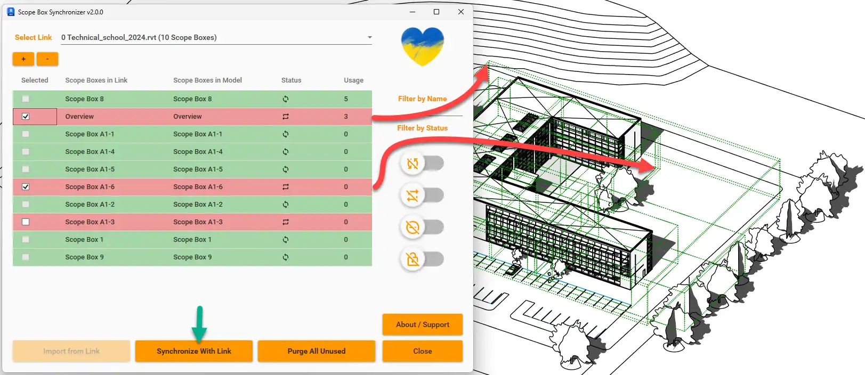Click the sync status icon for Scope Box 8
The width and height of the screenshot is (865, 375).
286,99
